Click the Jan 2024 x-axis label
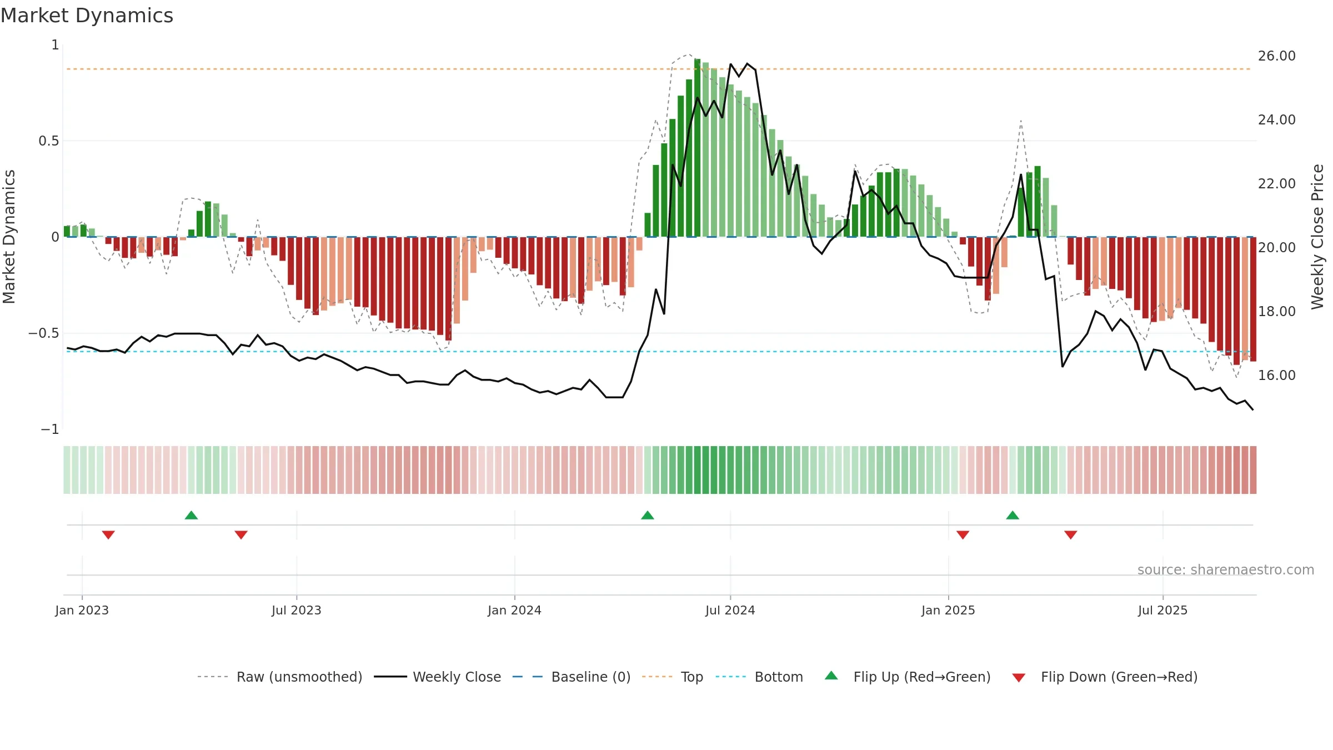Viewport: 1333px width, 750px height. pyautogui.click(x=514, y=610)
